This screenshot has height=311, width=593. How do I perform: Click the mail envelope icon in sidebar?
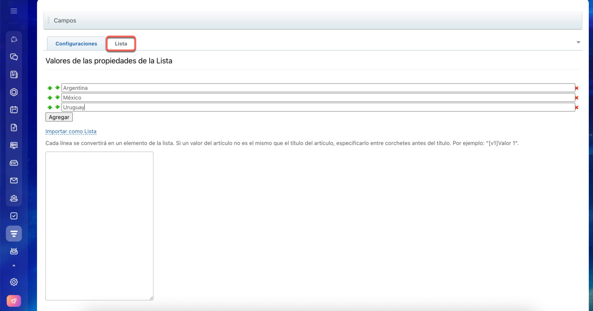14,181
